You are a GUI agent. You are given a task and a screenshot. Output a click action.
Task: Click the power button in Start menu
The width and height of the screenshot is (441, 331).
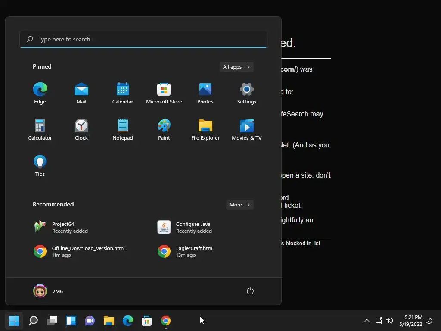pos(250,291)
